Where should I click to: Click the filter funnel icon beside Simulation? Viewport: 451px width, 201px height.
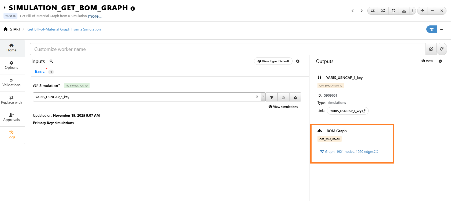(x=272, y=97)
